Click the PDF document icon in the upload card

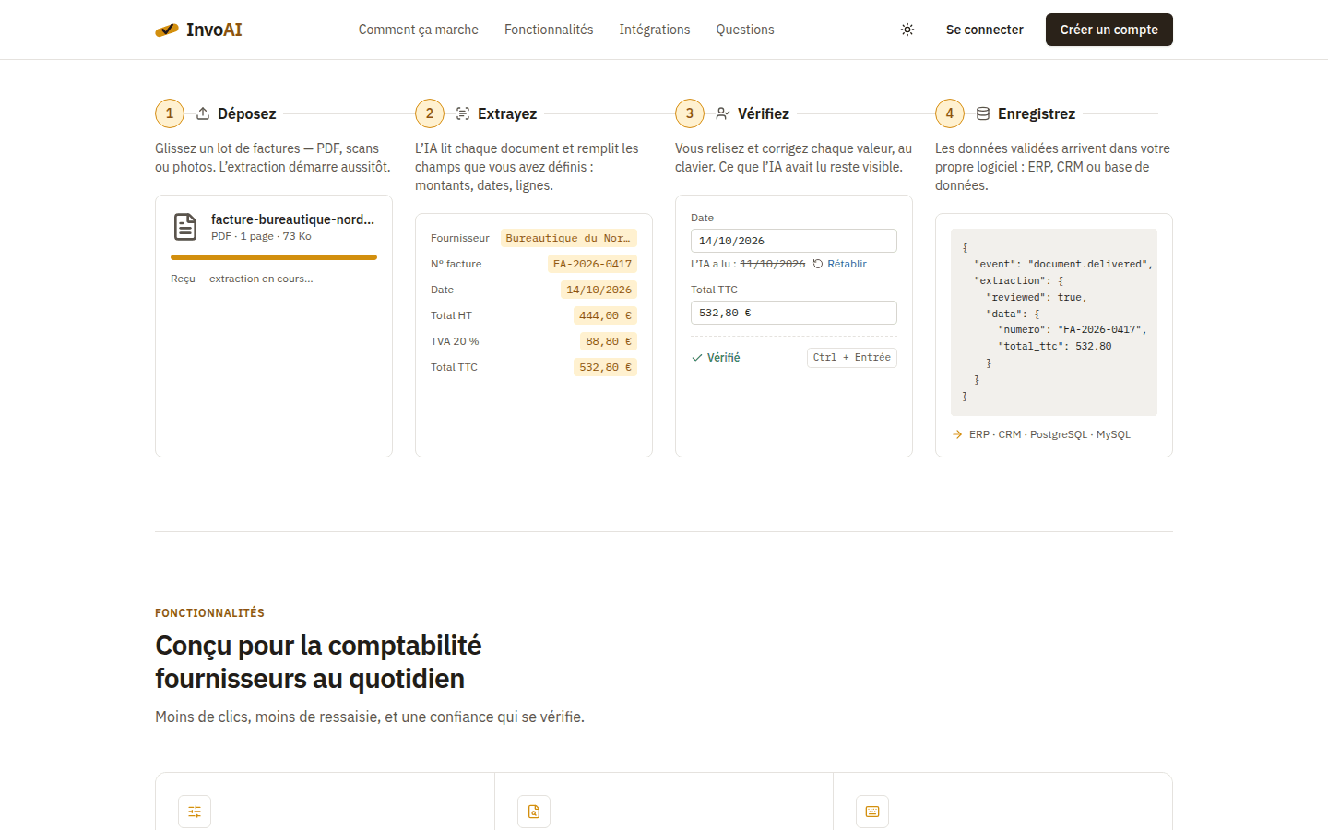[x=185, y=226]
